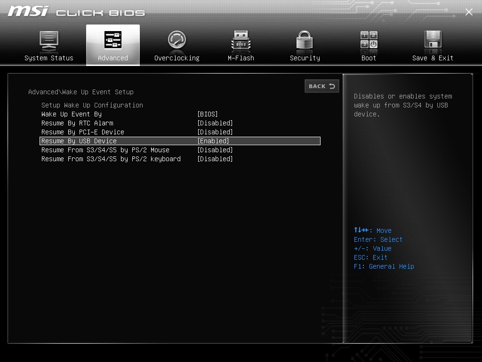Open the Security padlock icon
Screen dimensions: 482x362
pyautogui.click(x=305, y=40)
